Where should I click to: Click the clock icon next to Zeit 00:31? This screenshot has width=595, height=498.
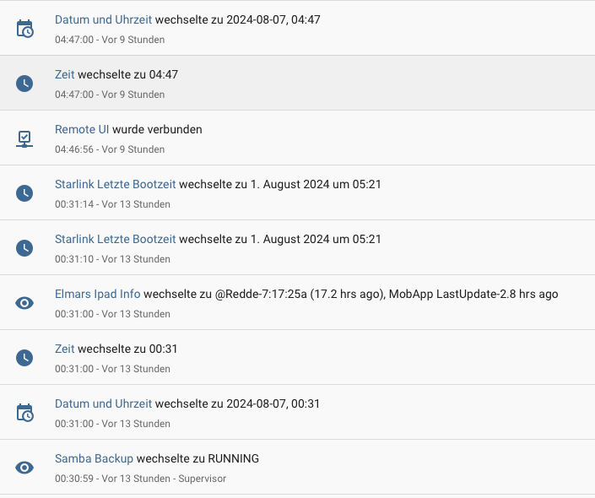[x=24, y=358]
